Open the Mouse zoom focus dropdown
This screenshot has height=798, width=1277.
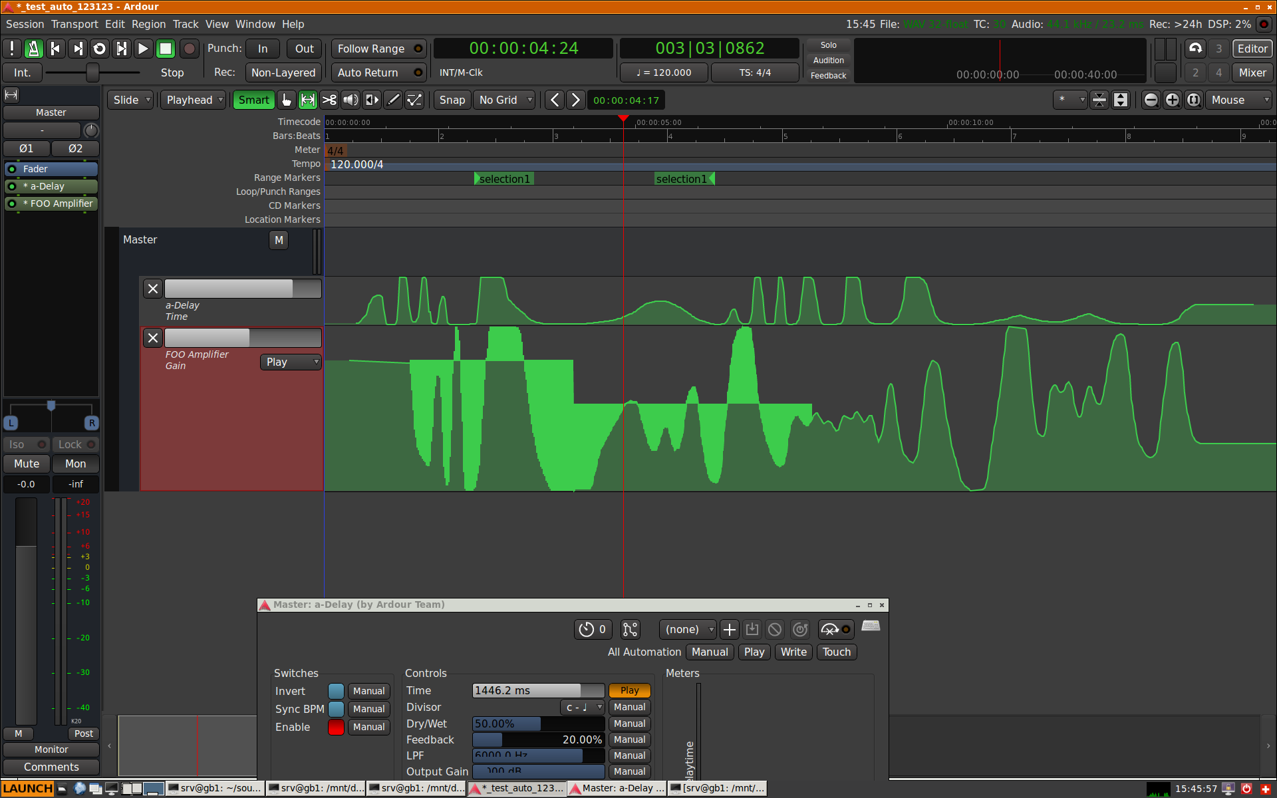click(1239, 100)
